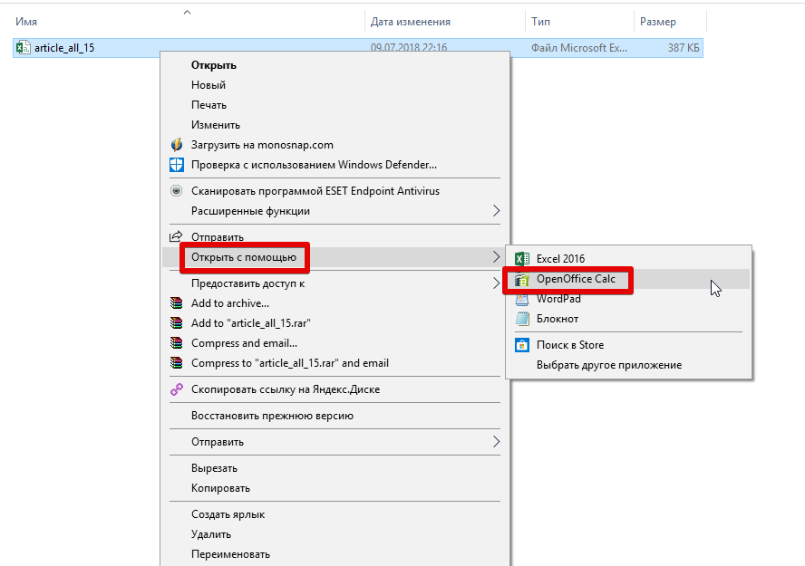Click the monosnap upload icon
The height and width of the screenshot is (566, 805).
pos(177,145)
